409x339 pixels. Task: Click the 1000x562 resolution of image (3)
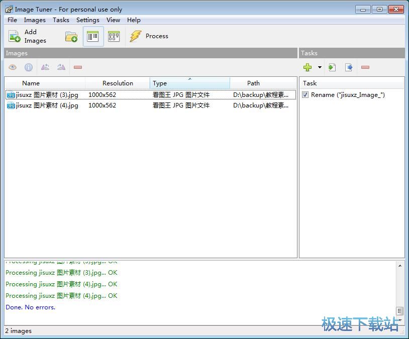[103, 94]
